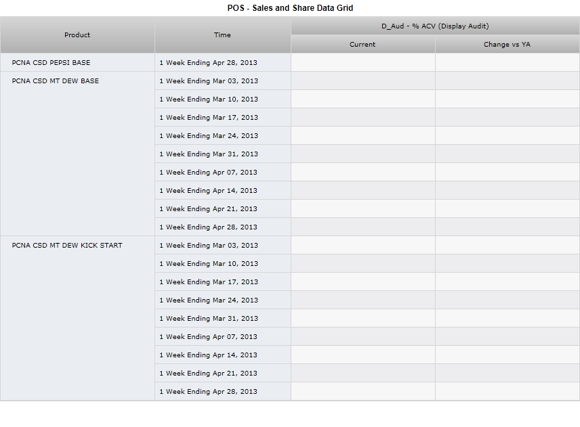This screenshot has height=427, width=580.
Task: Click Apr 07, 2013 week under MT DEW BASE
Action: (223, 172)
